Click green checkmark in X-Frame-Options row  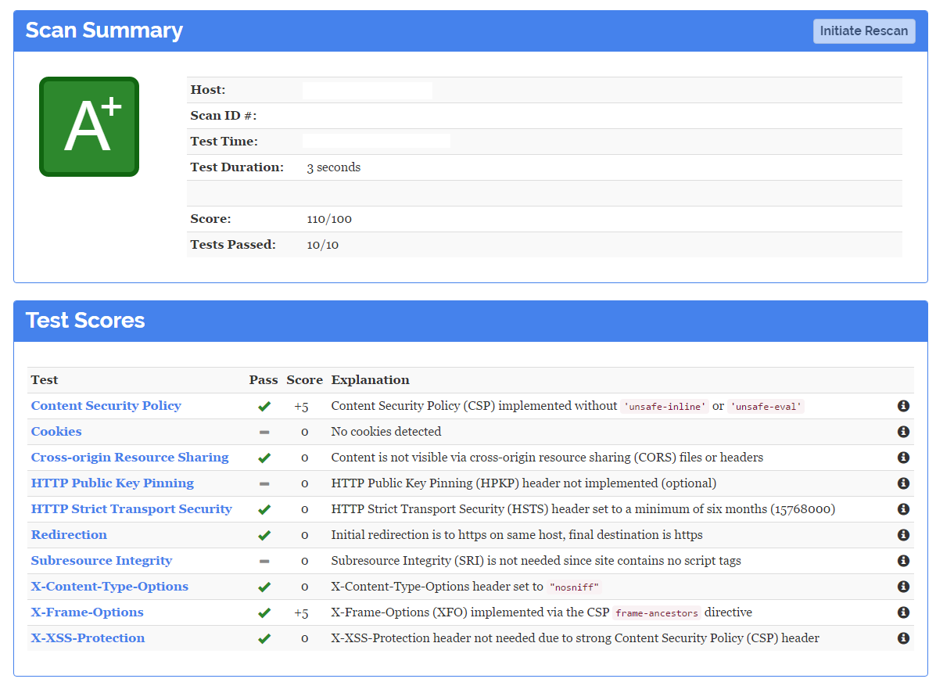pos(264,612)
